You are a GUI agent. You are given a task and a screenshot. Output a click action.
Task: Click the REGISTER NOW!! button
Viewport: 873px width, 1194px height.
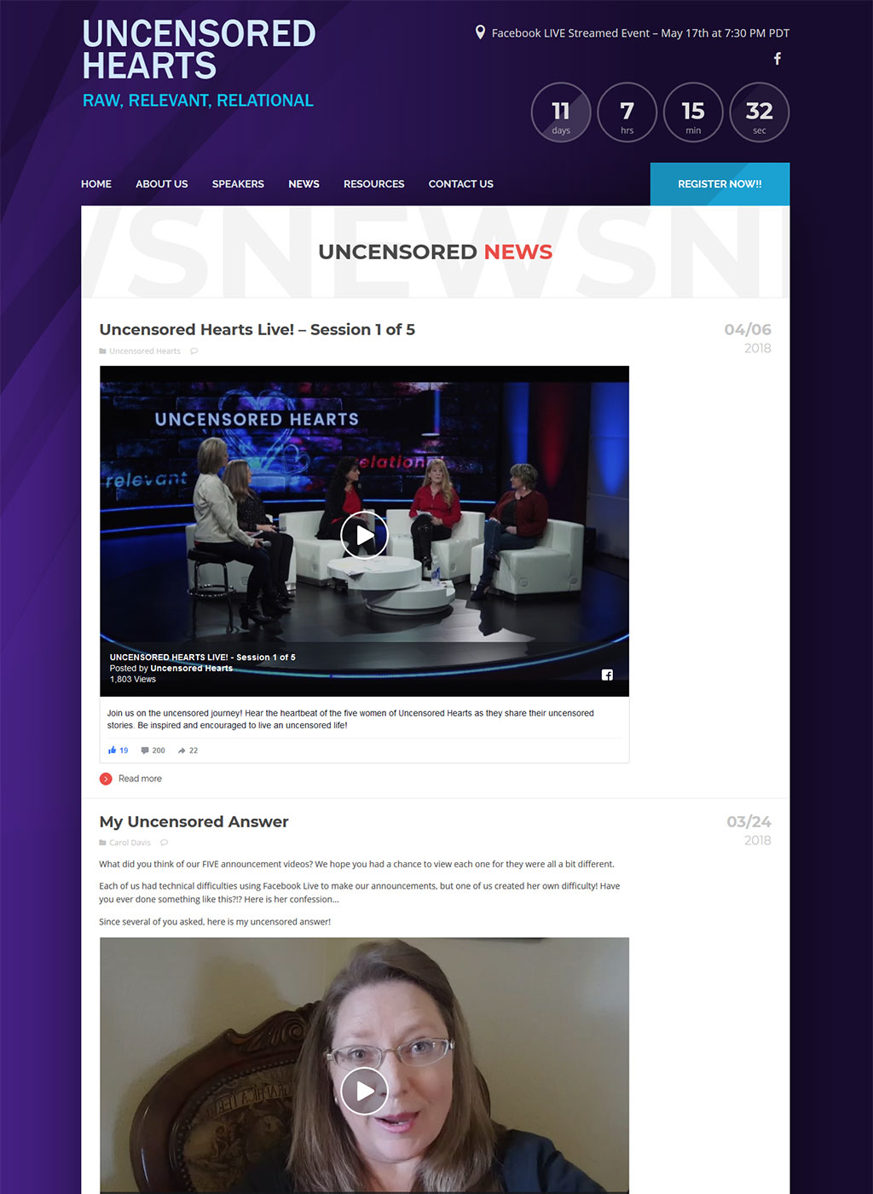pyautogui.click(x=720, y=184)
